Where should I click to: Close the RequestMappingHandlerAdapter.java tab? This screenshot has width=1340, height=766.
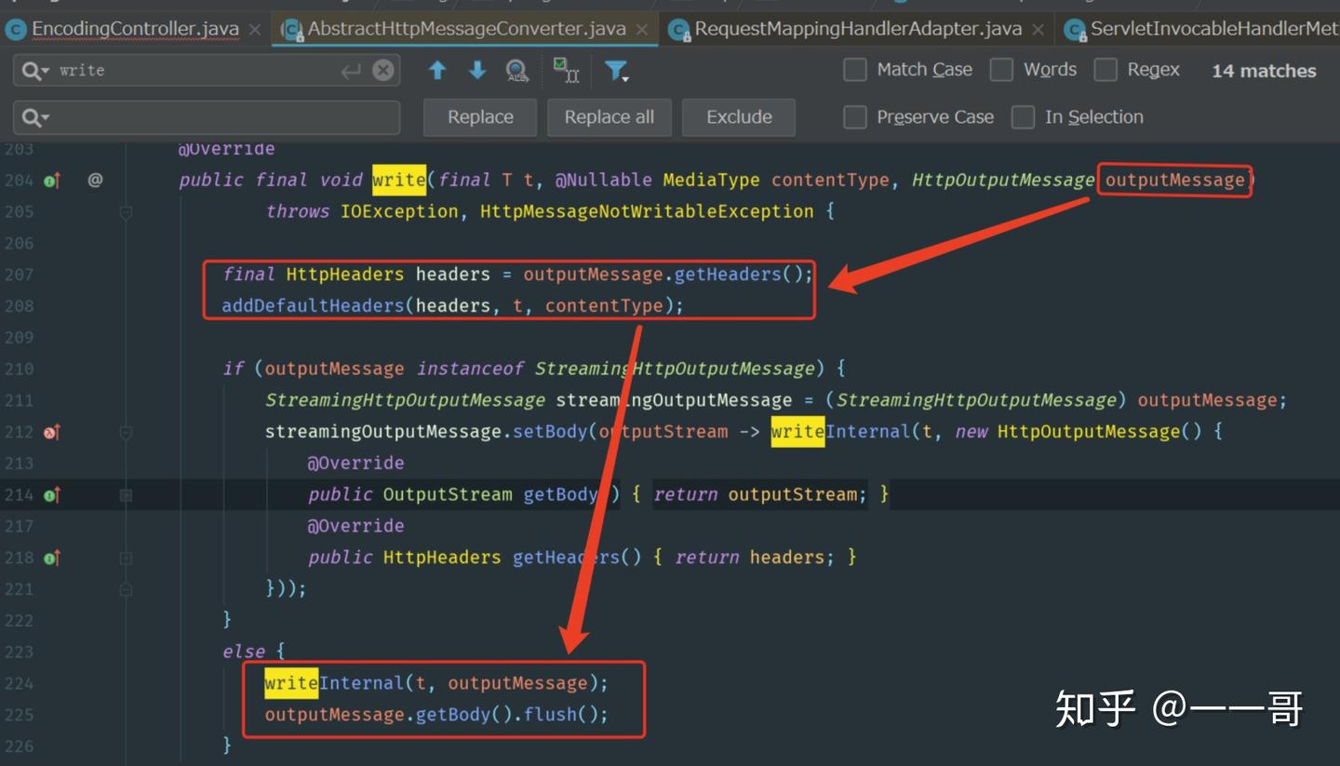coord(1038,30)
